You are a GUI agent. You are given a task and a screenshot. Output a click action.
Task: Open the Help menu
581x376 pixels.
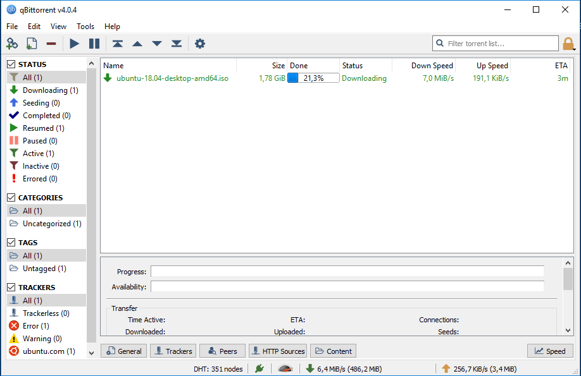pyautogui.click(x=112, y=27)
